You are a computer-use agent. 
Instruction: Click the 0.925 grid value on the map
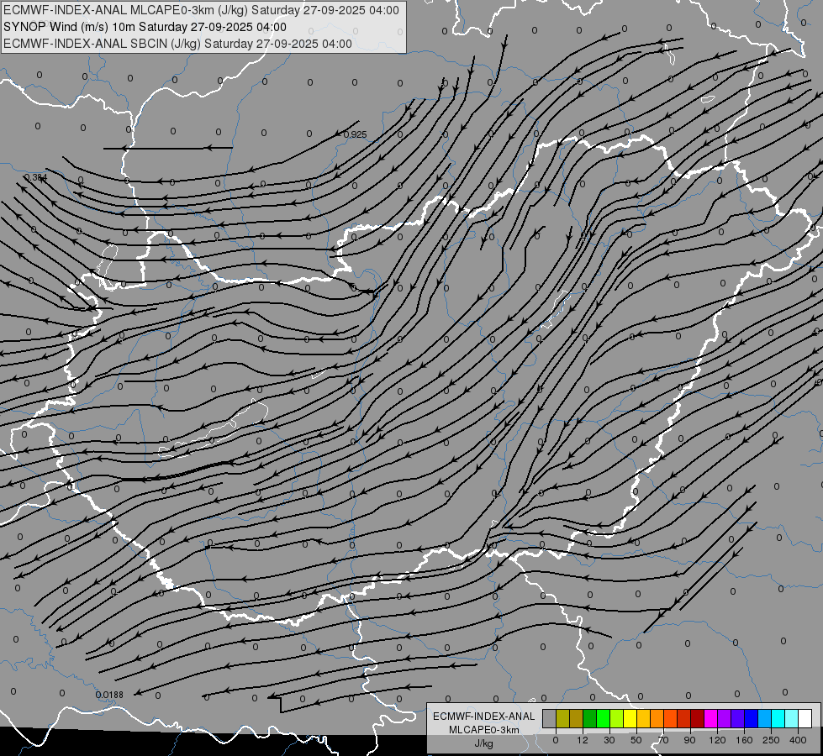[x=355, y=135]
